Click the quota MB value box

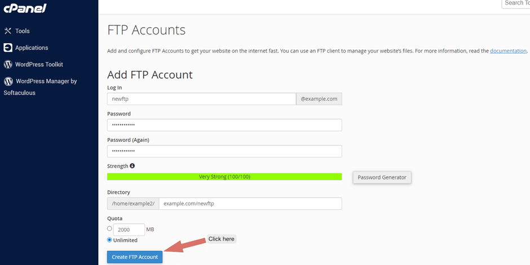pos(129,230)
